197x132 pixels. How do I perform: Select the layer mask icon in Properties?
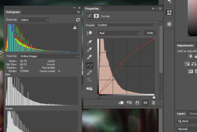click(x=96, y=16)
